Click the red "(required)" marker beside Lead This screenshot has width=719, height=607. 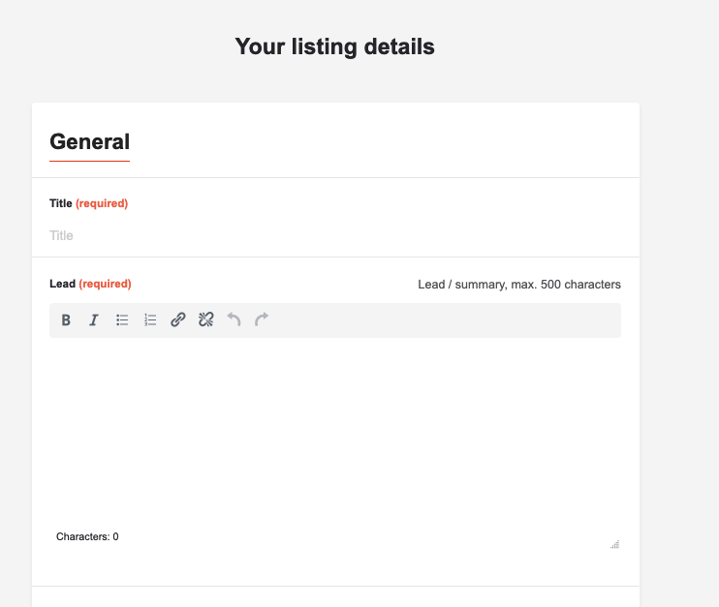pyautogui.click(x=105, y=284)
